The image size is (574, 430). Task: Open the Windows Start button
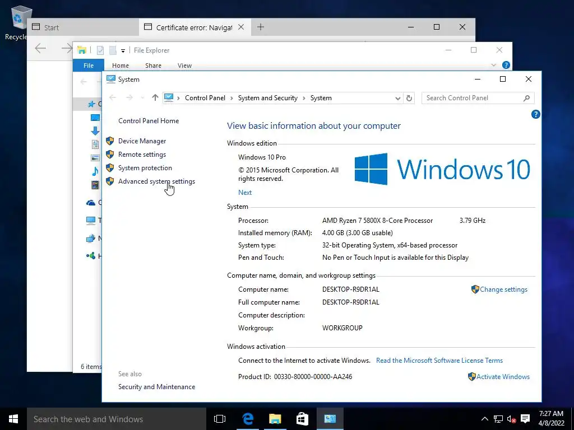coord(13,419)
